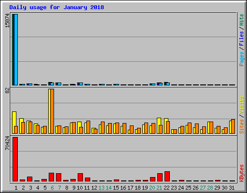Select the red KBytes bar for day 7
Viewport: 247px width, 193px height.
59,177
